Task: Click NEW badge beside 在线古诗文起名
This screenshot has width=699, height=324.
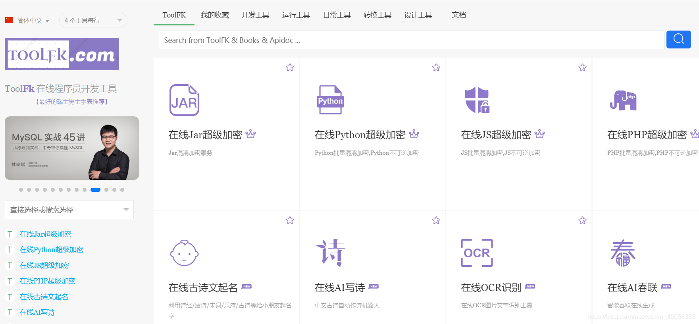Action: (x=246, y=286)
